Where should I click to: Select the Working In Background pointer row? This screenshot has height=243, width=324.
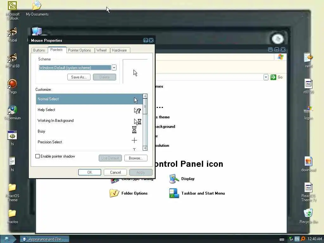89,121
